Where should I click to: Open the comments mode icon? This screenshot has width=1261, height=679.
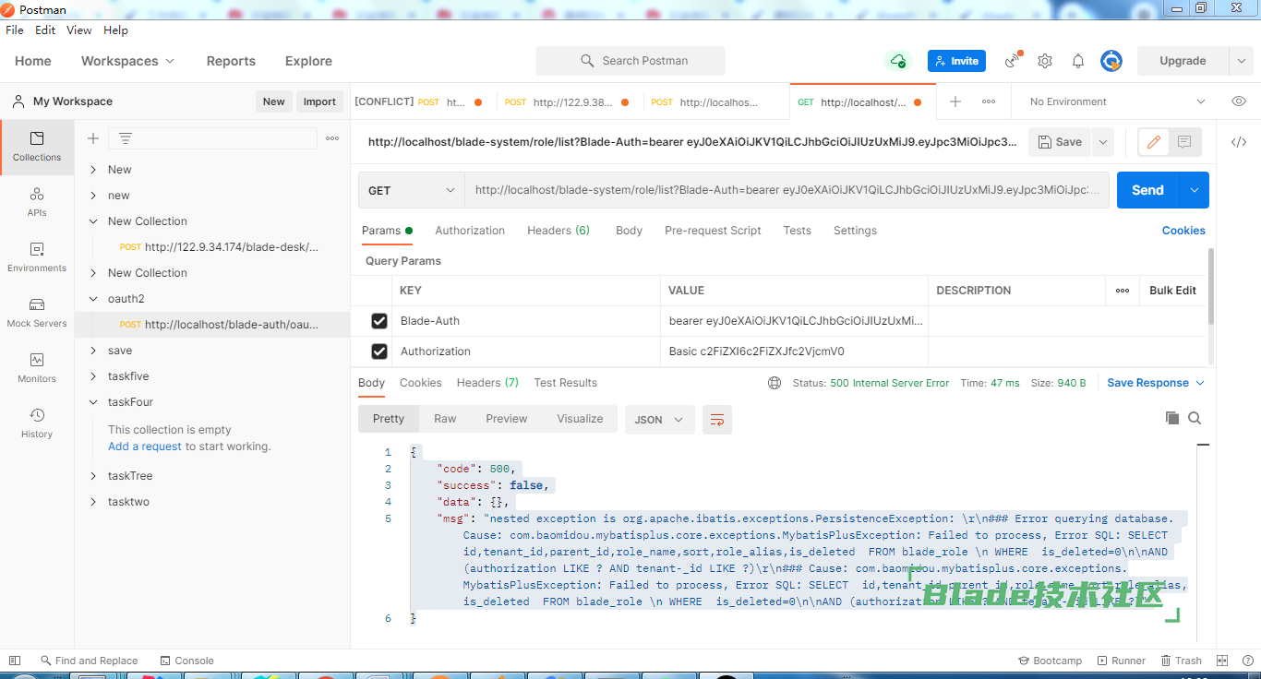[x=1185, y=142]
